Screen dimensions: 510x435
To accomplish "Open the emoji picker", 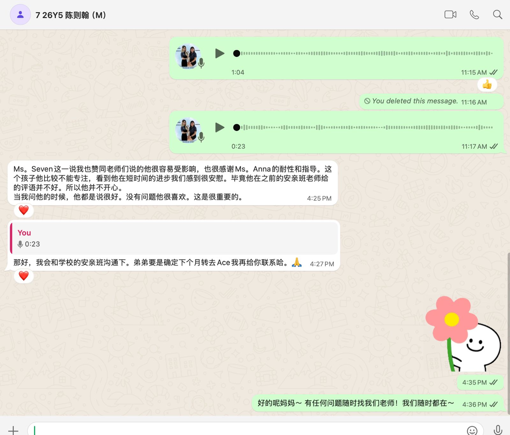I will click(x=472, y=431).
